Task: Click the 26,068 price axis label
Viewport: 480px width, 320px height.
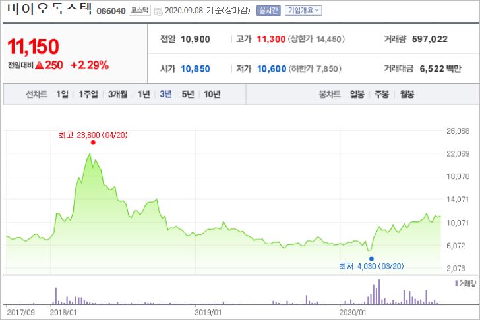Action: click(x=458, y=131)
